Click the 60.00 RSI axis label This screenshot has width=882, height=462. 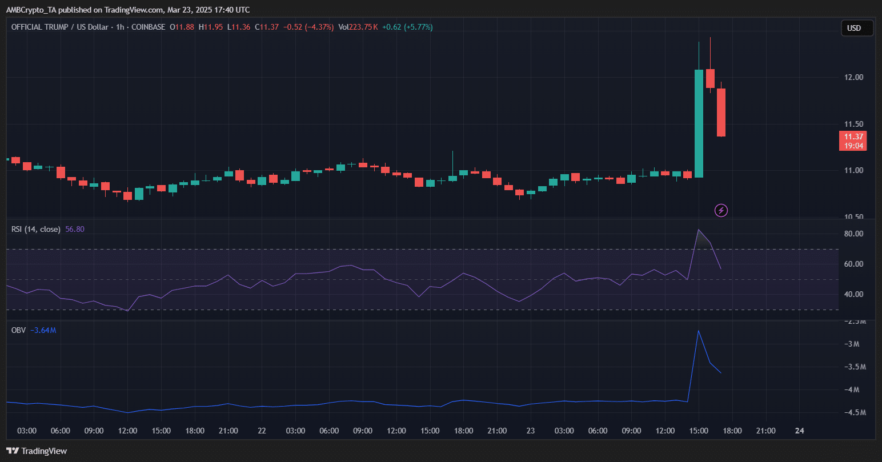tap(853, 264)
